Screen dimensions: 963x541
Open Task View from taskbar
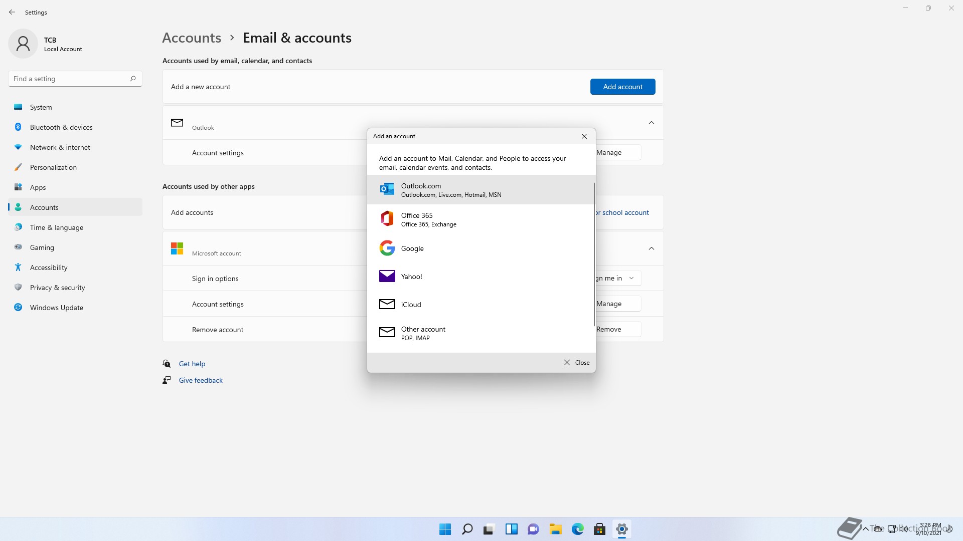(x=489, y=529)
